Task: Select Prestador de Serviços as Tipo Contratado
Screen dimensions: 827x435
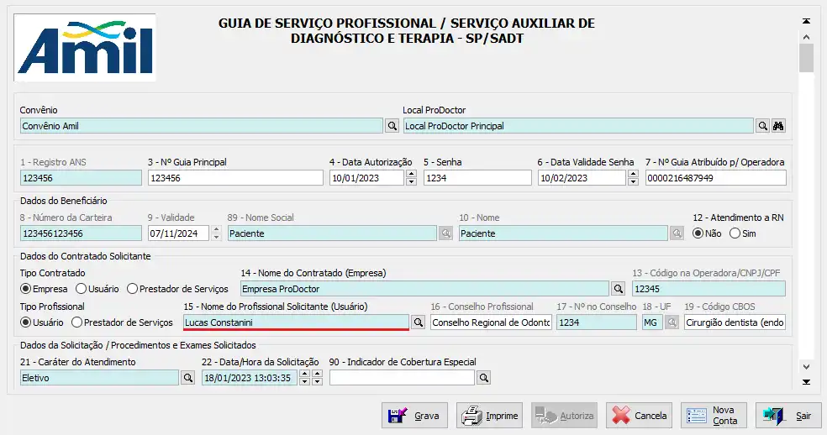Action: tap(177, 289)
